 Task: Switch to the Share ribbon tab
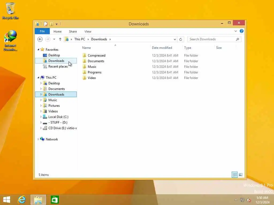(73, 31)
